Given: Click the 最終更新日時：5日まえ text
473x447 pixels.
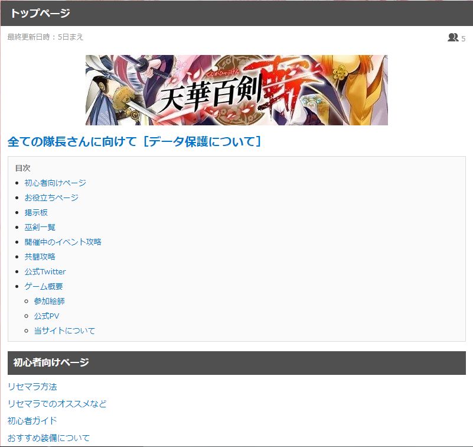Looking at the screenshot, I should 45,37.
